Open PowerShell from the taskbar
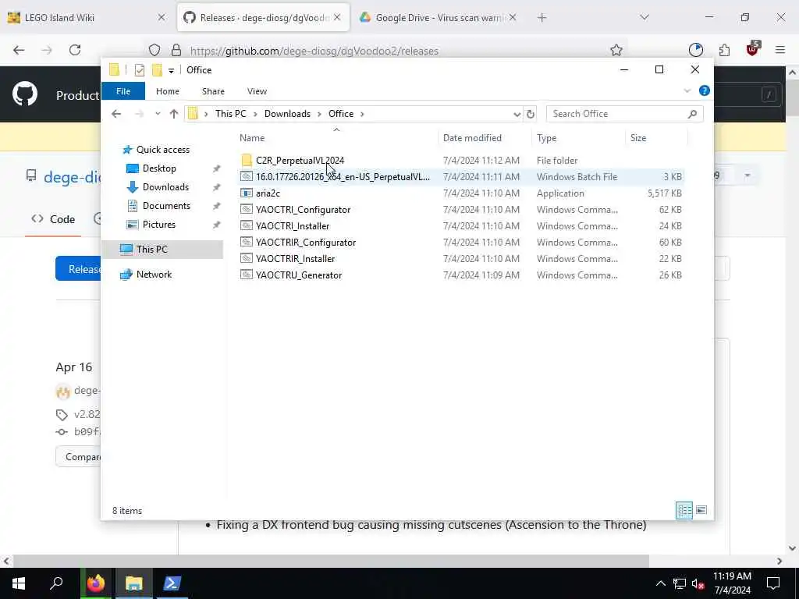The height and width of the screenshot is (599, 799). 172,583
